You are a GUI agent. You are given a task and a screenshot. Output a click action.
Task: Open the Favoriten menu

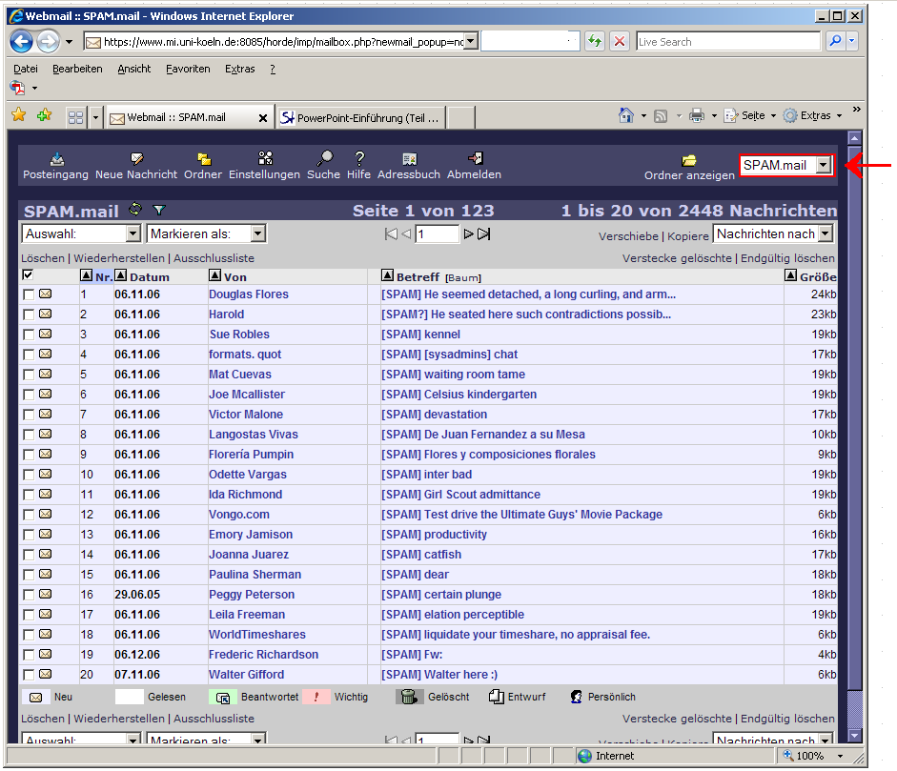click(x=188, y=69)
